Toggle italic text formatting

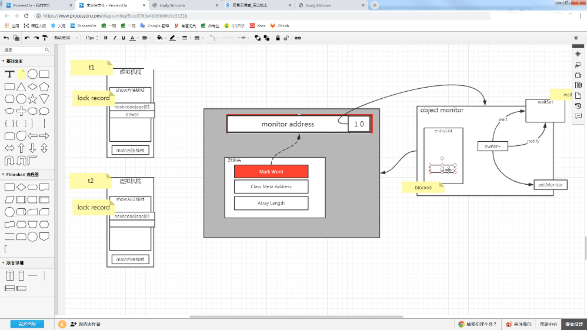point(115,38)
